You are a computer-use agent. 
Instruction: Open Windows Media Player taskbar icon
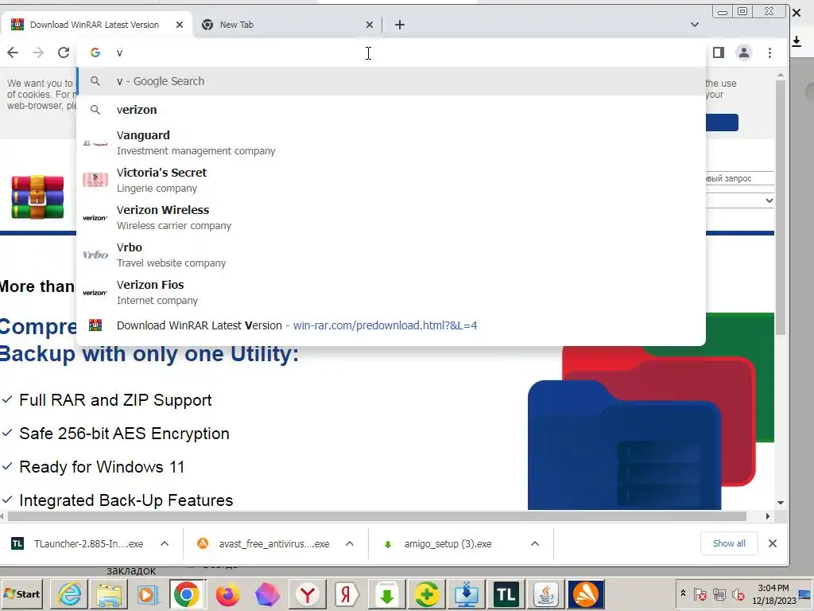pyautogui.click(x=147, y=594)
